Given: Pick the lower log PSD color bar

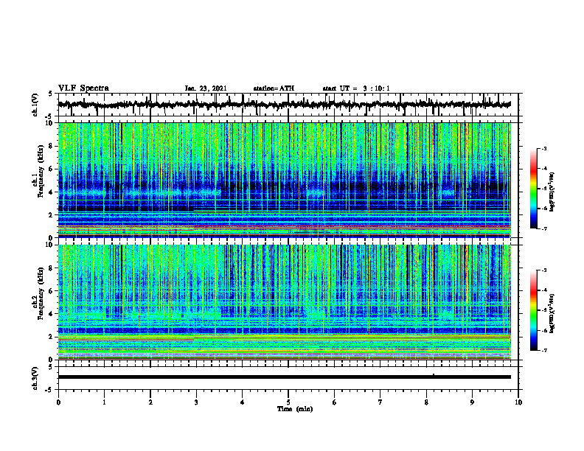Looking at the screenshot, I should 533,310.
